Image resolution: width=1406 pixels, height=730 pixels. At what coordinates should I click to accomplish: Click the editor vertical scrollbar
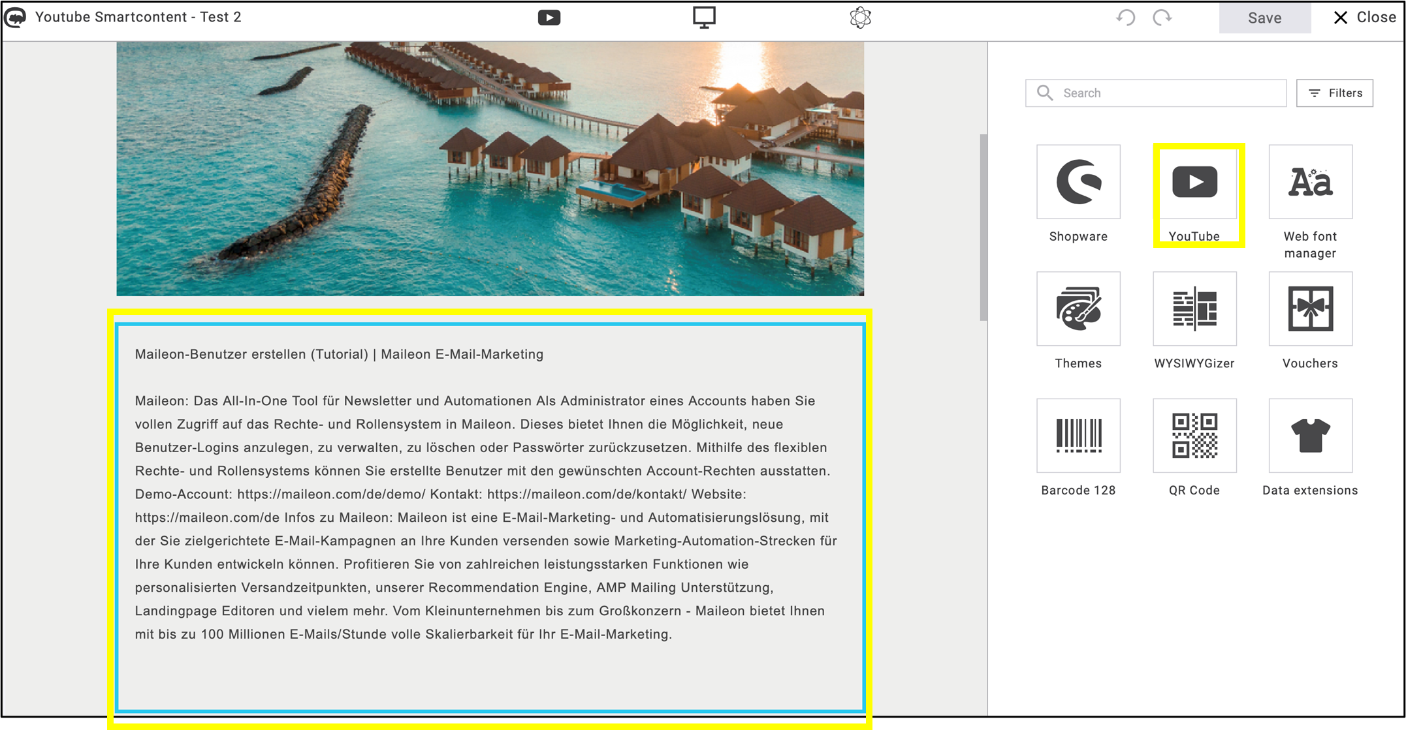(983, 228)
